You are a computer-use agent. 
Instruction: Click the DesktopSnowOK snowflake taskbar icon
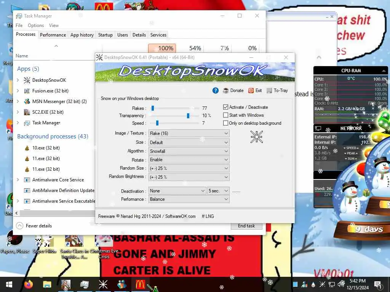point(103,284)
